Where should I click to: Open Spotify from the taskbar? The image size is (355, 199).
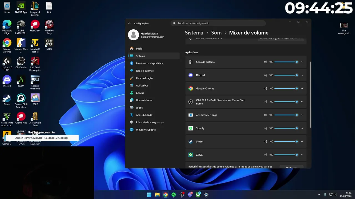(x=174, y=195)
